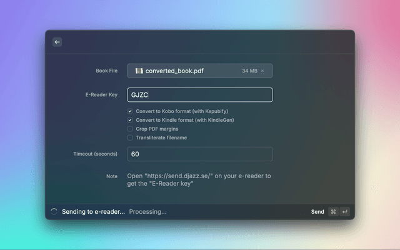This screenshot has height=250, width=400.
Task: Click the E-Reader Key label
Action: [x=100, y=95]
